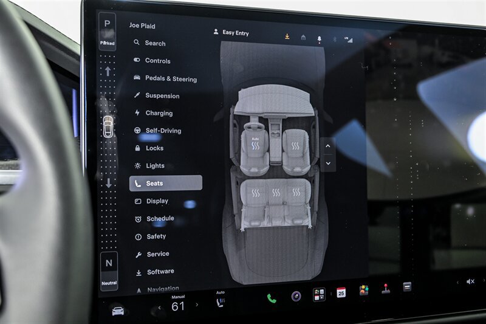Open the Charging settings
The image size is (486, 324).
pos(154,113)
